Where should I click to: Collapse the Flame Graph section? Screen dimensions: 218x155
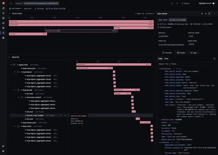click(10, 14)
